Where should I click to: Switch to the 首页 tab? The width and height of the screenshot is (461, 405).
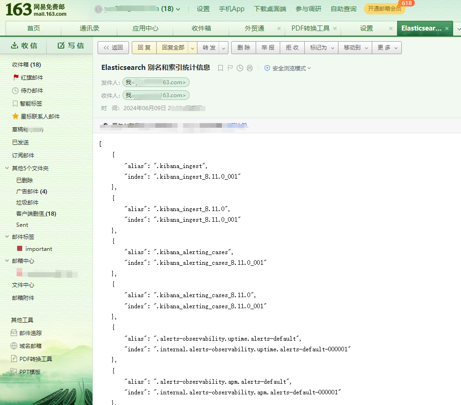pos(33,29)
